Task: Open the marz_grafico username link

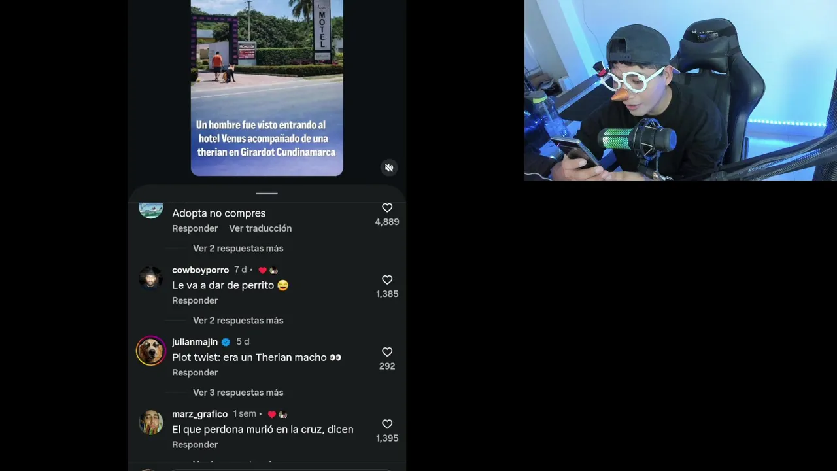Action: [199, 414]
